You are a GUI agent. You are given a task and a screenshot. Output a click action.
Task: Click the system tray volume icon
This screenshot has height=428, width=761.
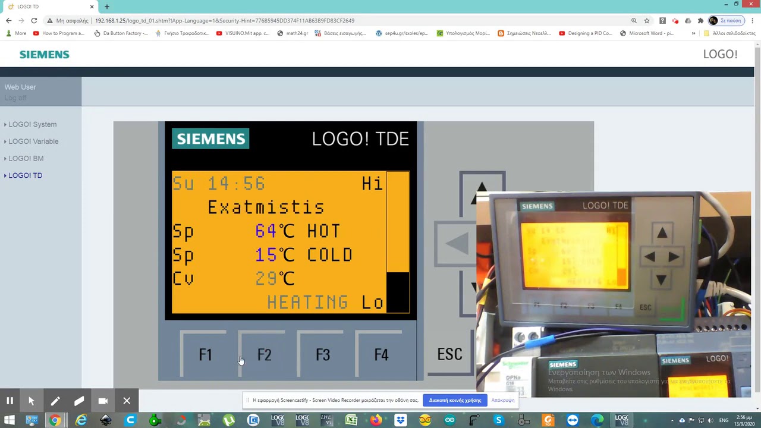[x=710, y=420]
